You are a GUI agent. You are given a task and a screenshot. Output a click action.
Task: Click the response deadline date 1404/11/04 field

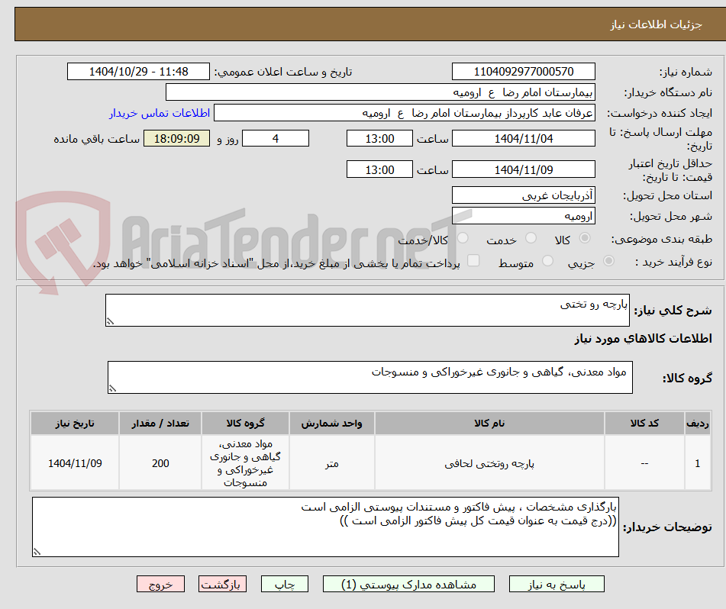[x=523, y=138]
